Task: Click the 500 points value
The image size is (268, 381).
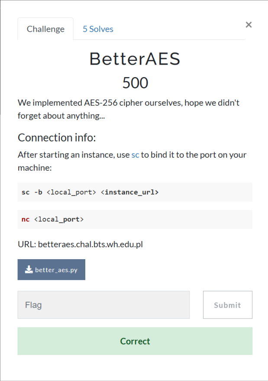Action: tap(135, 82)
